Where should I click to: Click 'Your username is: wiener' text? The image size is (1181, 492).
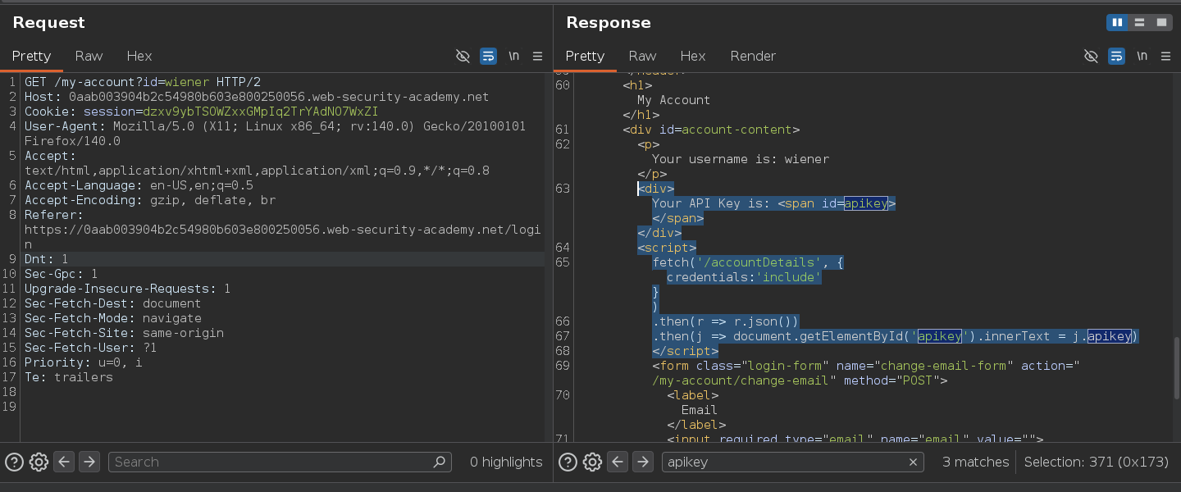pos(741,159)
